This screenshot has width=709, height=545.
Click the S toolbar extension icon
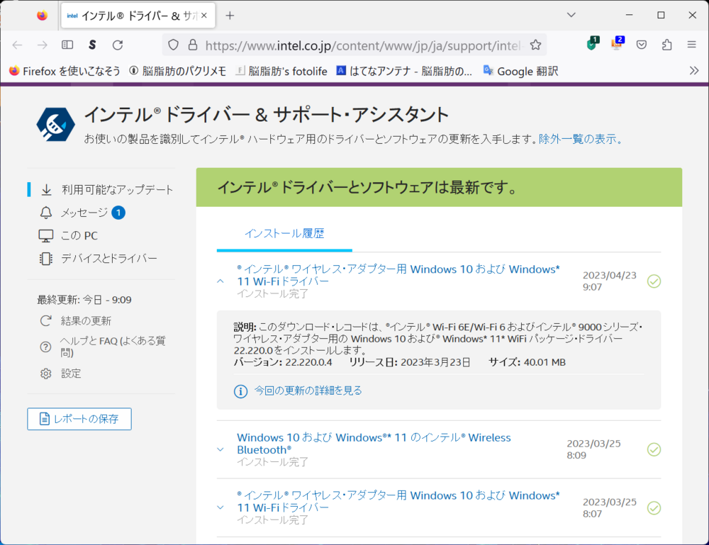(92, 45)
